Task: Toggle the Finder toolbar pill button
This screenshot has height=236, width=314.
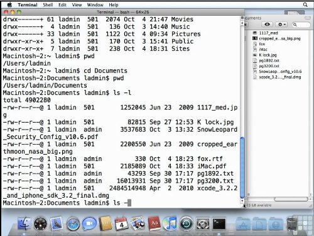Action: [307, 18]
